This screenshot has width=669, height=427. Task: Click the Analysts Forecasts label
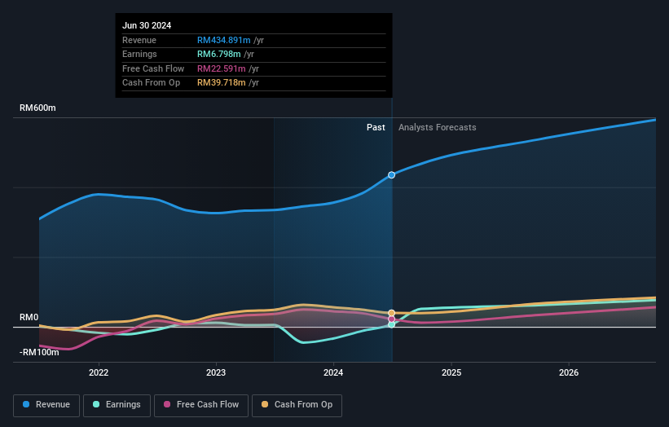[x=438, y=127]
